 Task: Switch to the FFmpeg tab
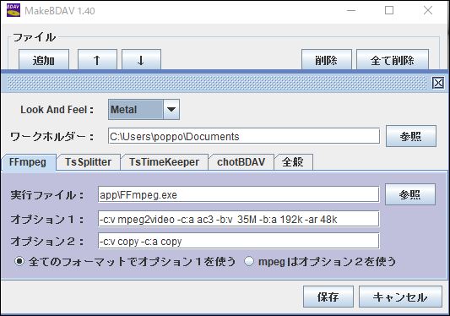pyautogui.click(x=28, y=162)
